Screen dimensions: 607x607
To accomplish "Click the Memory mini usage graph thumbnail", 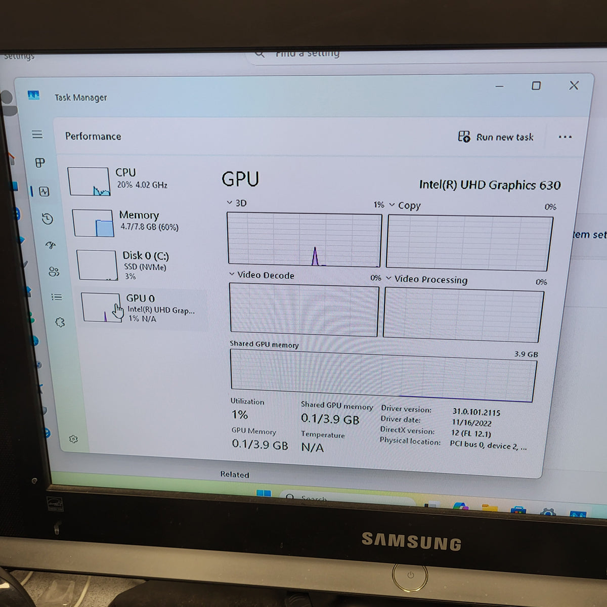I will pos(93,223).
